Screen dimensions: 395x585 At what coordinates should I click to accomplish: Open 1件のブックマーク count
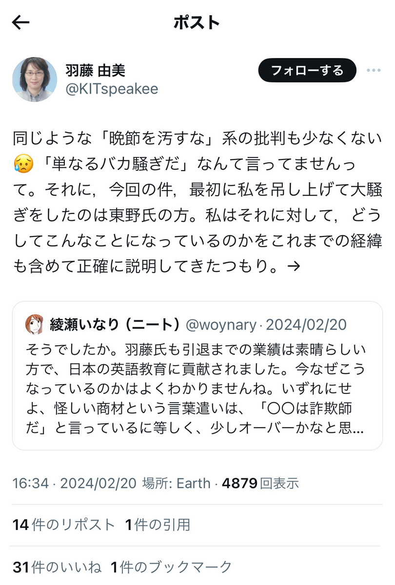(x=172, y=567)
